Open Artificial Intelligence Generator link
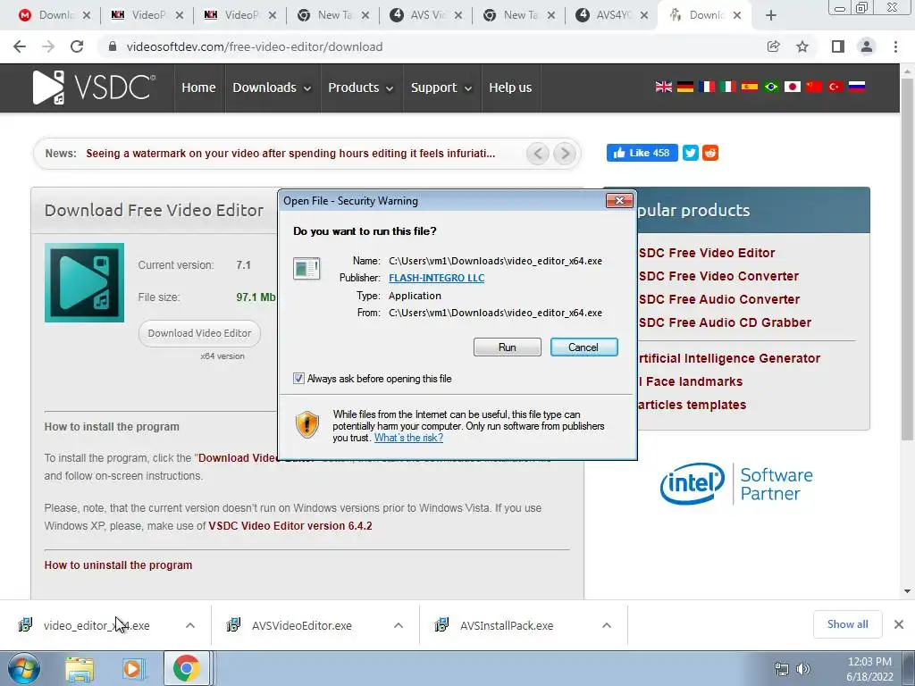Viewport: 915px width, 686px height. click(x=729, y=358)
